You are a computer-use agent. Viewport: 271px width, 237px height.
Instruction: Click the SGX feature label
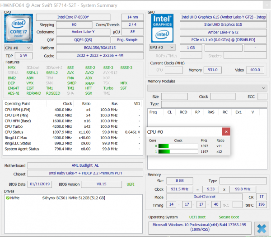pos(89,93)
